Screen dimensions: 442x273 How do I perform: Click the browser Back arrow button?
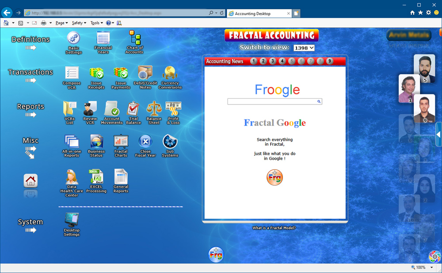click(7, 13)
